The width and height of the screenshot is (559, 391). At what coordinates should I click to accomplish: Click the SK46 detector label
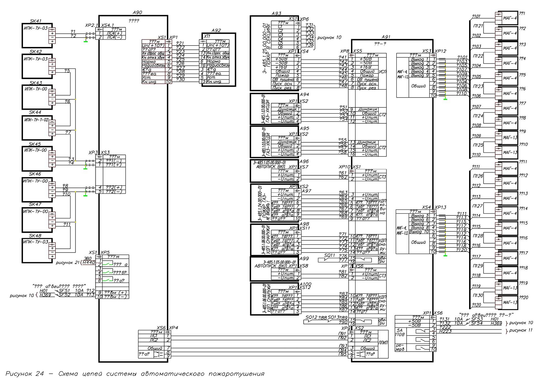[x=35, y=174]
